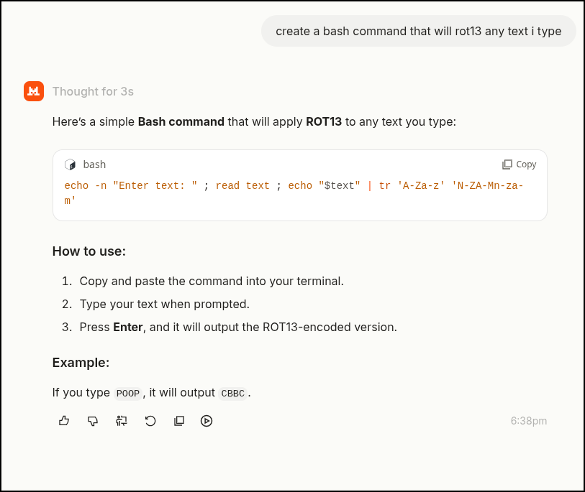This screenshot has width=585, height=492.
Task: Click the CBBC inline code output
Action: (x=233, y=394)
